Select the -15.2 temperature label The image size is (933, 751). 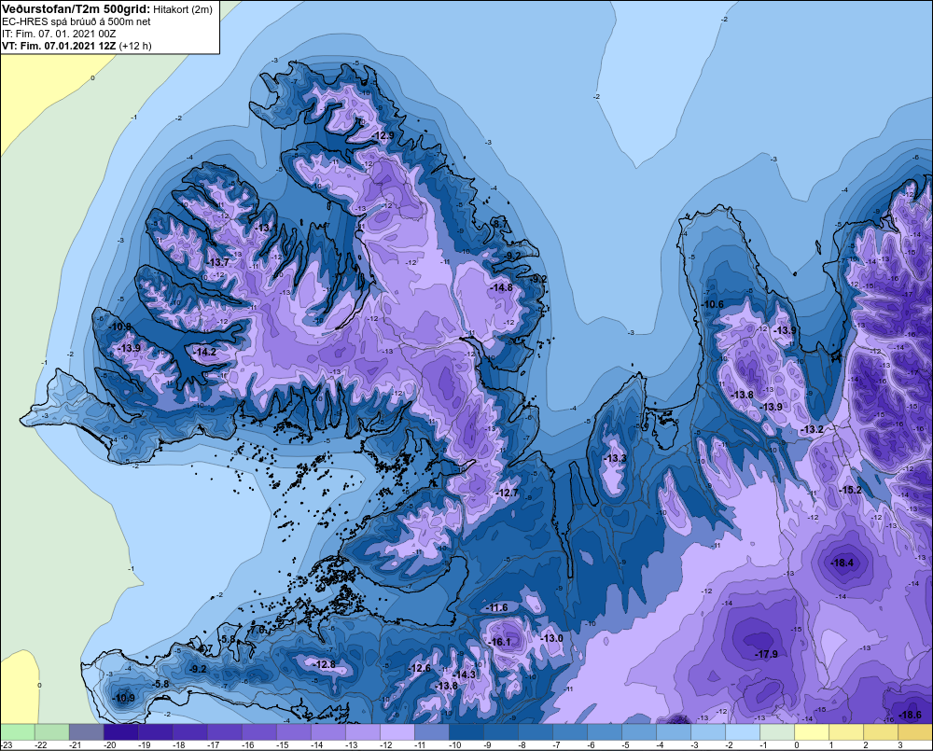tap(850, 490)
